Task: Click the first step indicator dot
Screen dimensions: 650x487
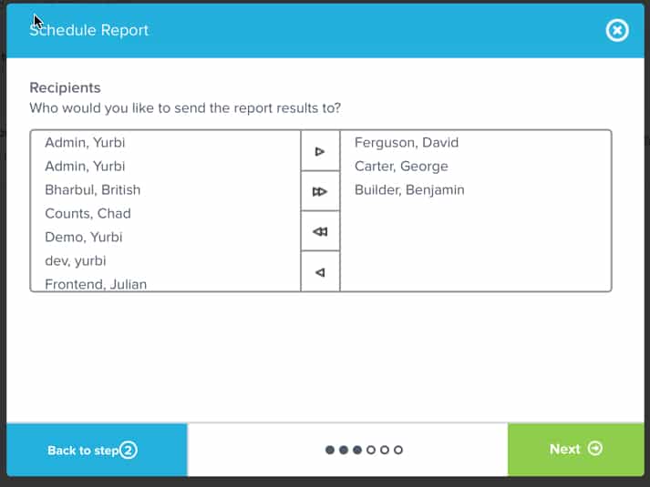Action: click(x=330, y=450)
